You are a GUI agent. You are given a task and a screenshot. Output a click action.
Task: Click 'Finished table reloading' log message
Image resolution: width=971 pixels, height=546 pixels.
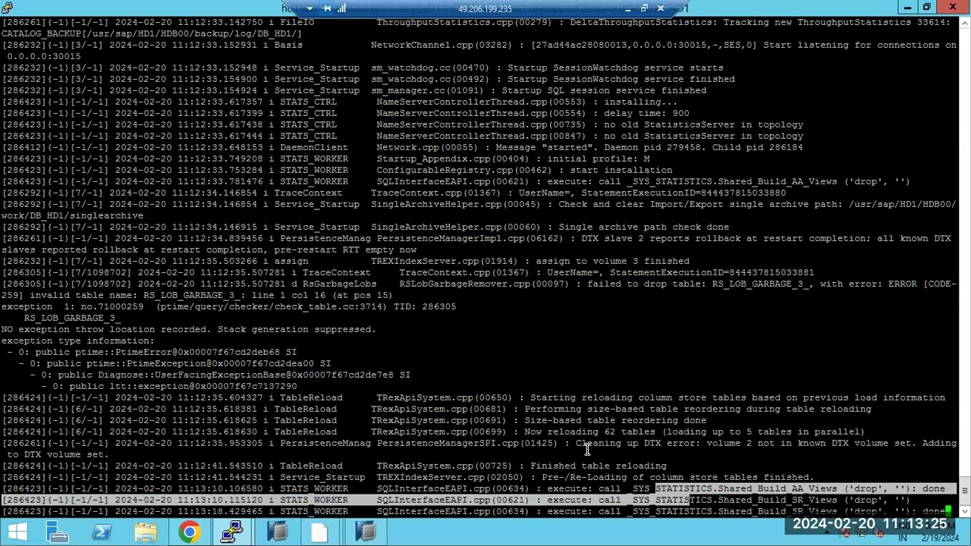599,466
